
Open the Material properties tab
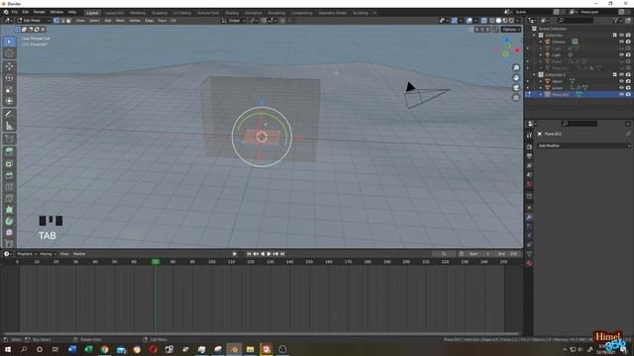pos(529,263)
